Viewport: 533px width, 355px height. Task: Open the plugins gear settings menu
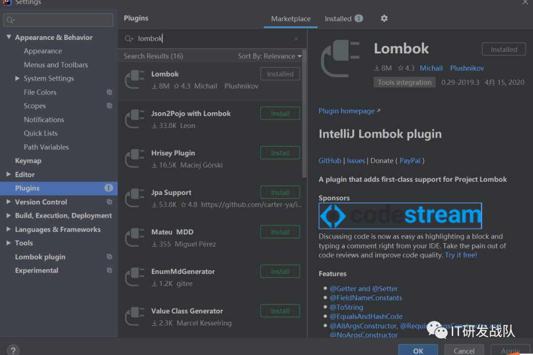[x=384, y=18]
